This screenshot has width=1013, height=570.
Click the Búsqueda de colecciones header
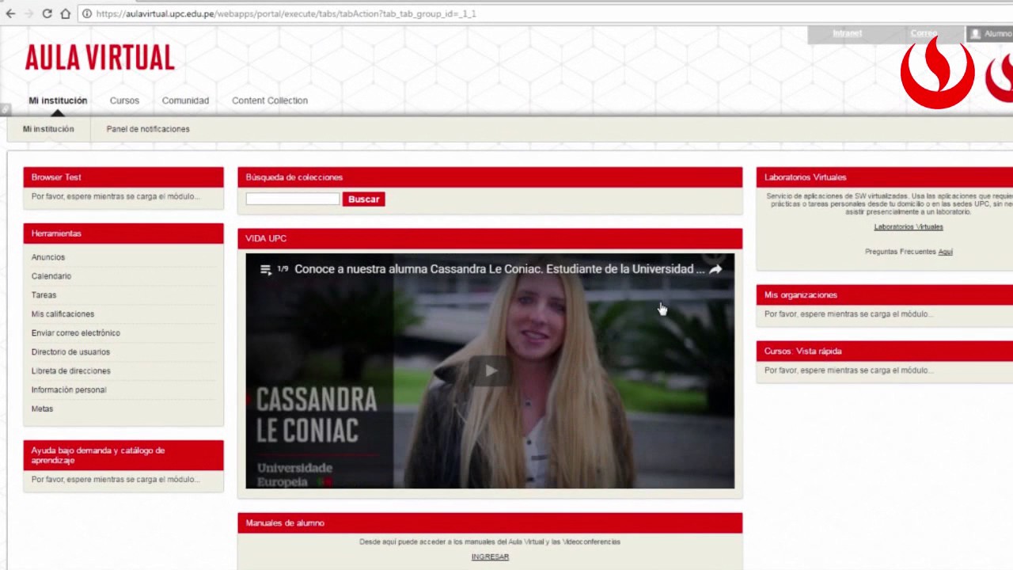tap(490, 177)
